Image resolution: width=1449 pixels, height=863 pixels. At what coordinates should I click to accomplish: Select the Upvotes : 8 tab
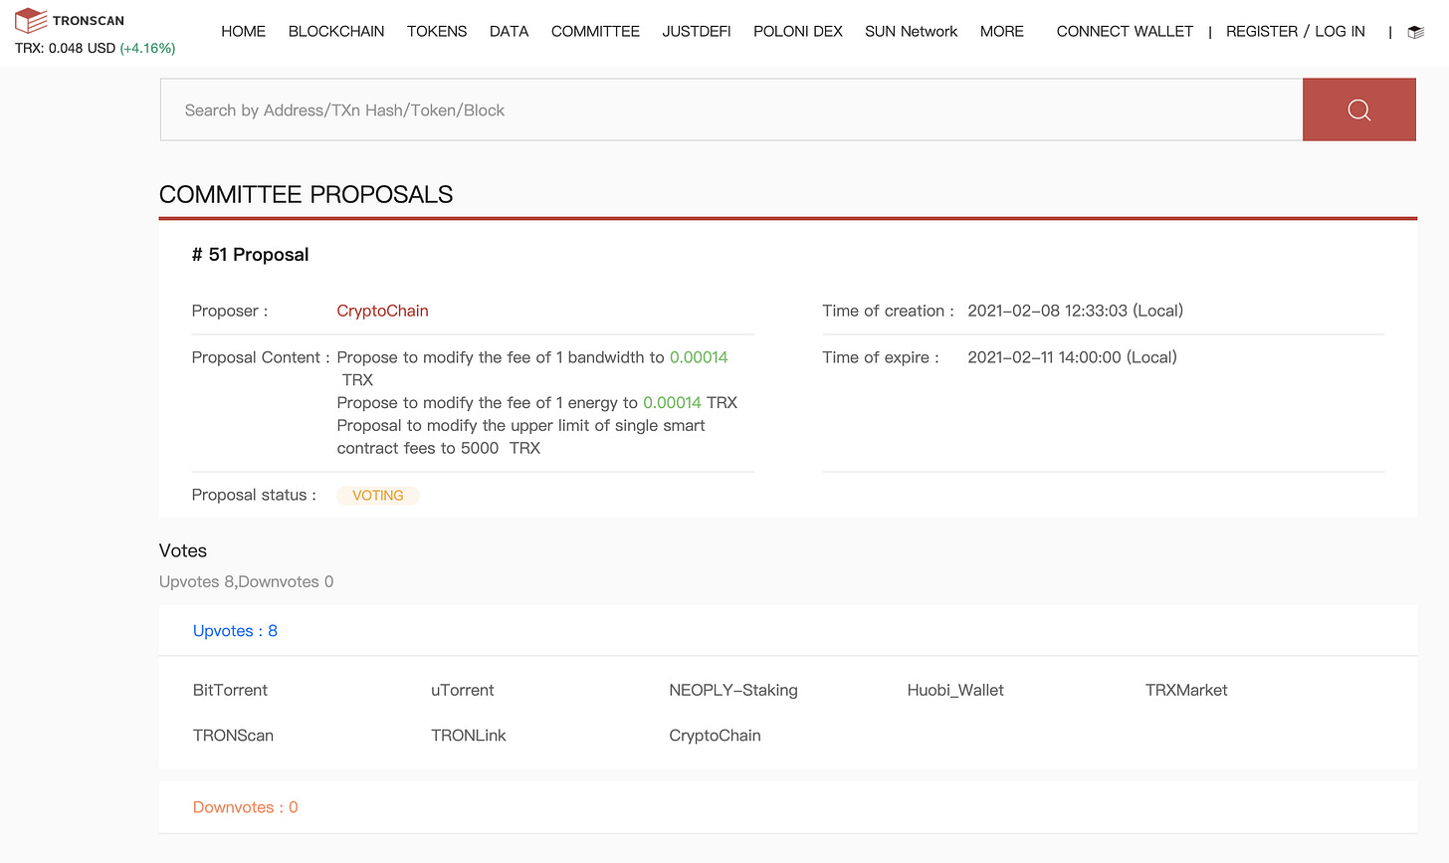pyautogui.click(x=235, y=631)
